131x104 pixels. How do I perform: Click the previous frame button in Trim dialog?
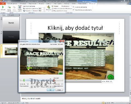pyautogui.click(x=37, y=84)
